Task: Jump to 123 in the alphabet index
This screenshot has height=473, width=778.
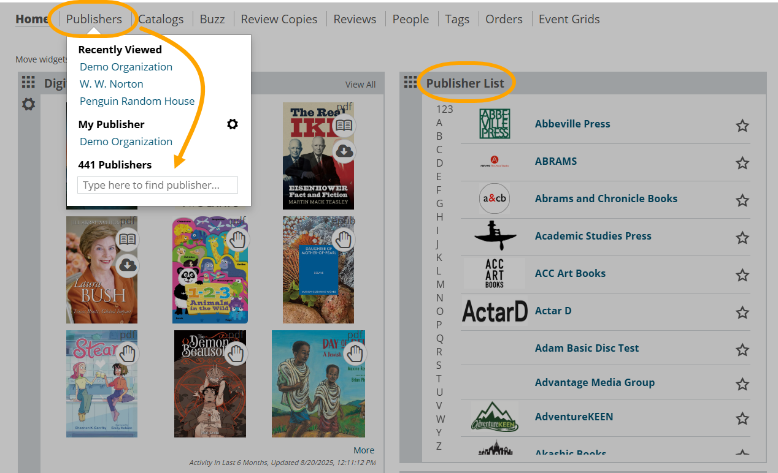Action: pyautogui.click(x=445, y=109)
